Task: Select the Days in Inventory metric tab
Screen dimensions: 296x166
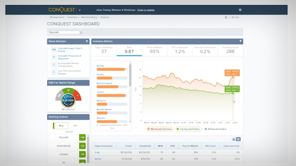Action: 104,50
